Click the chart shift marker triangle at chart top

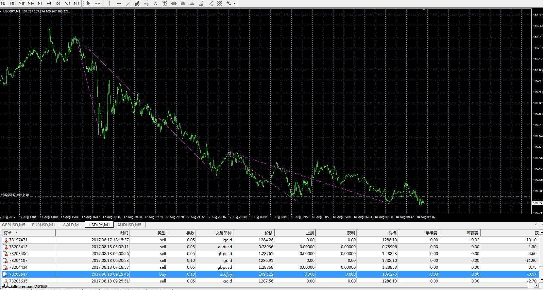pyautogui.click(x=424, y=10)
